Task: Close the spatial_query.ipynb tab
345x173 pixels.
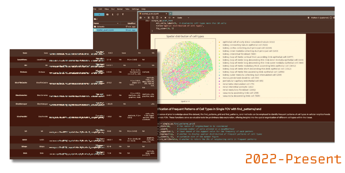Action: 167,14
